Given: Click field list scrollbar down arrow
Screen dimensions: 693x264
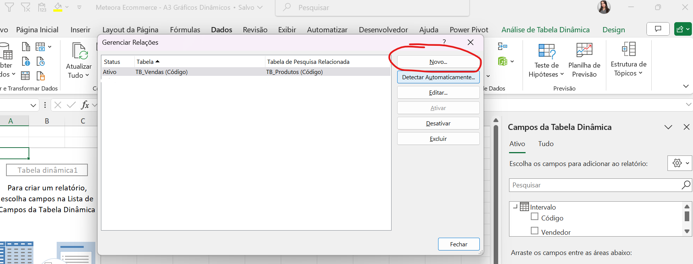Looking at the screenshot, I should 687,231.
